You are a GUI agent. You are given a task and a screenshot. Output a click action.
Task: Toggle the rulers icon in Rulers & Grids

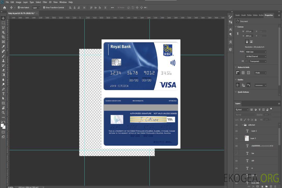tap(238, 73)
